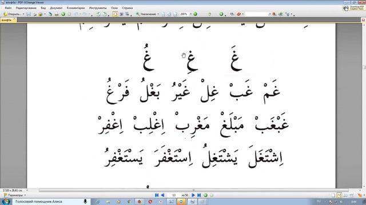Click the search options icon after search field
366x205 pixels.
(x=274, y=14)
